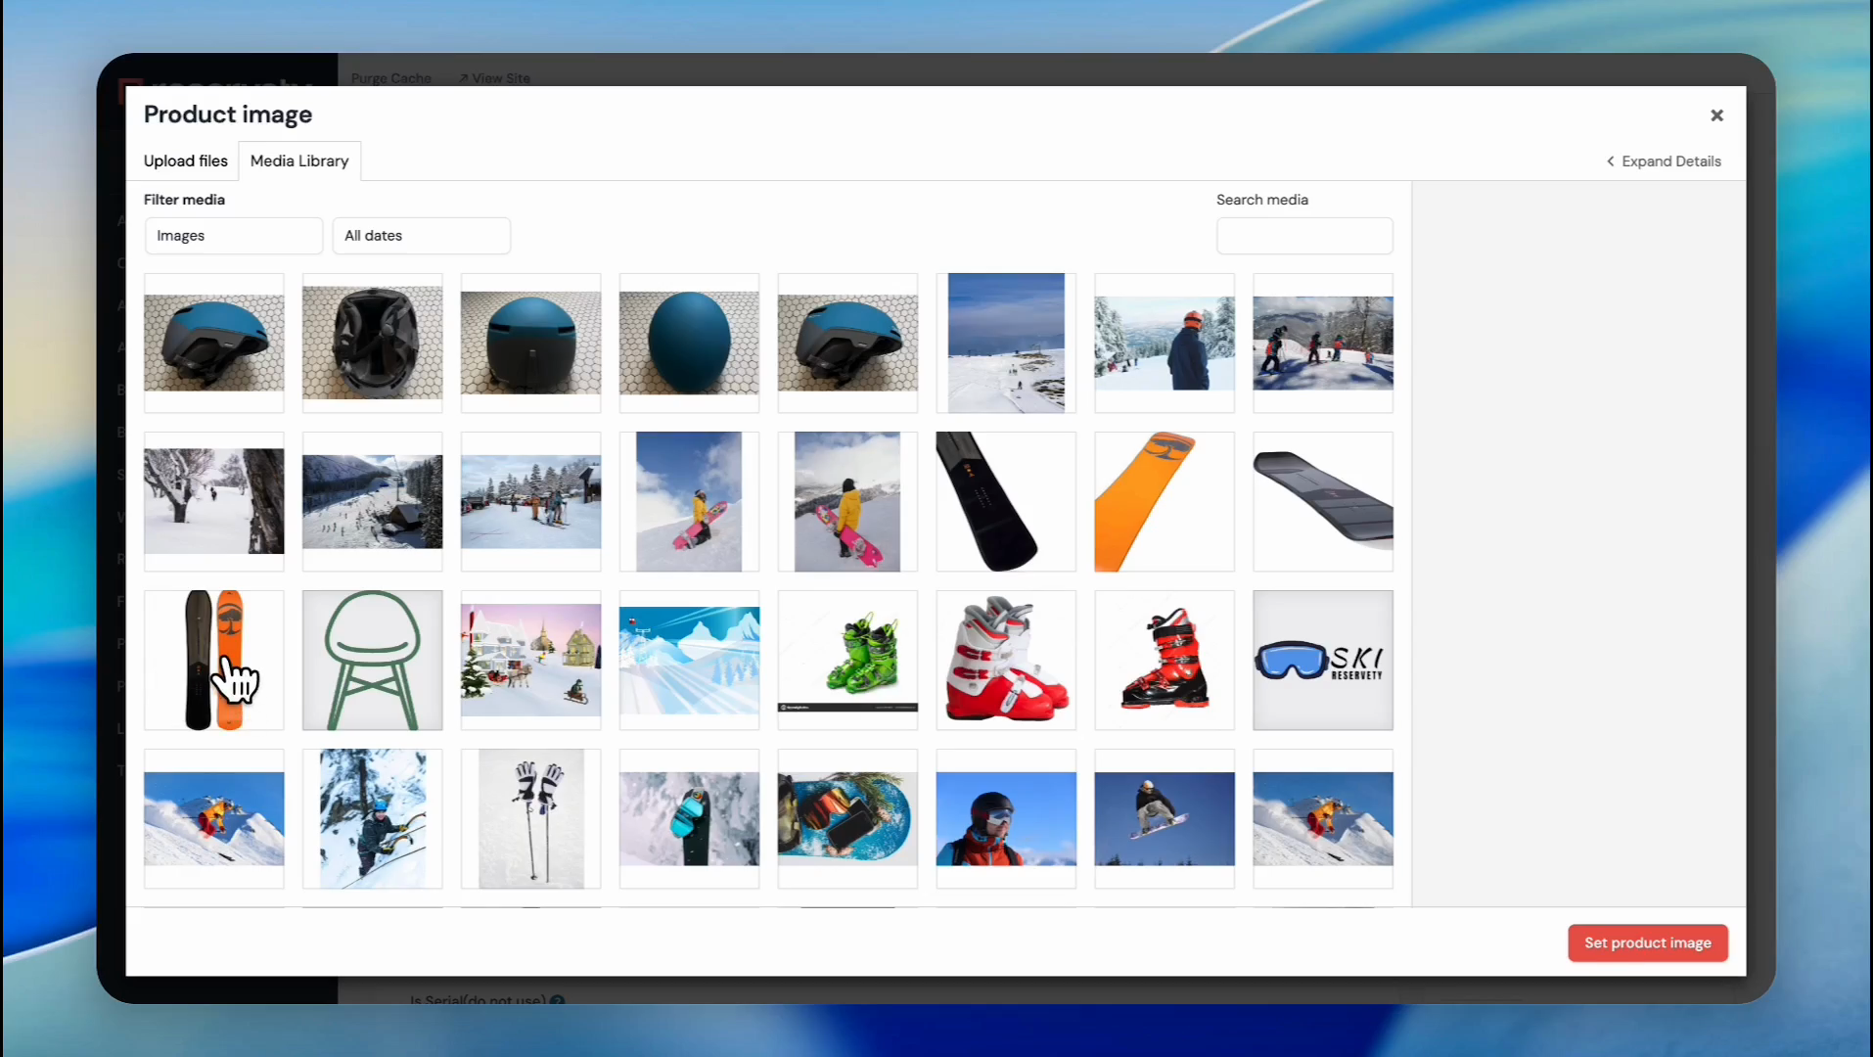Select the ski poles with gloves image
1873x1057 pixels.
tap(530, 819)
